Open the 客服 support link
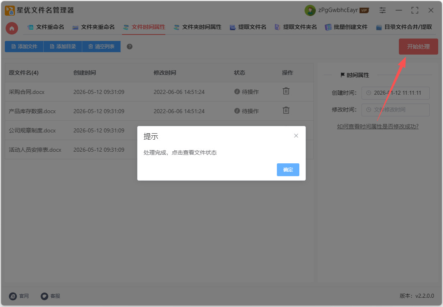 tap(51, 296)
